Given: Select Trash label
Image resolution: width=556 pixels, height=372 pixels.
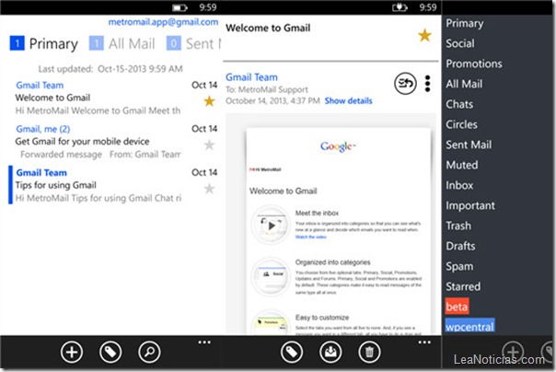Looking at the screenshot, I should (458, 226).
